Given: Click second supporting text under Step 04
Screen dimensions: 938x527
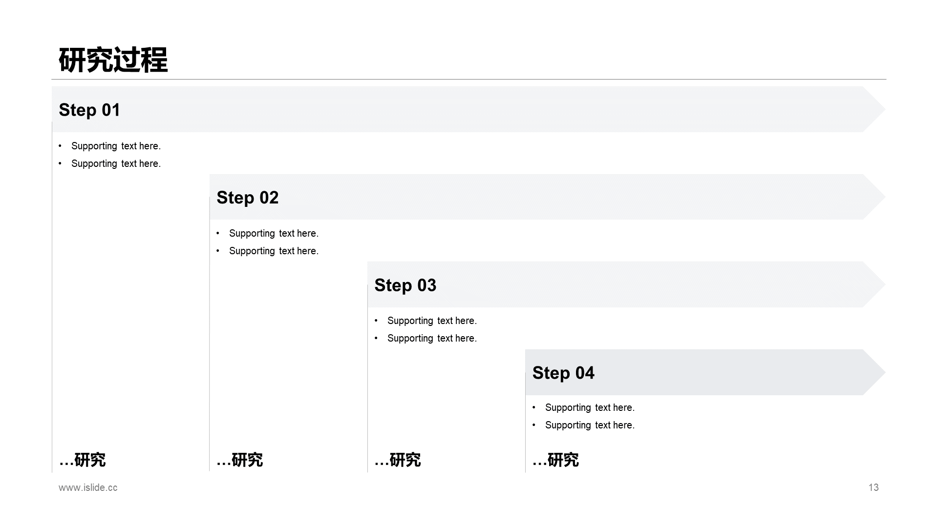Looking at the screenshot, I should tap(590, 425).
